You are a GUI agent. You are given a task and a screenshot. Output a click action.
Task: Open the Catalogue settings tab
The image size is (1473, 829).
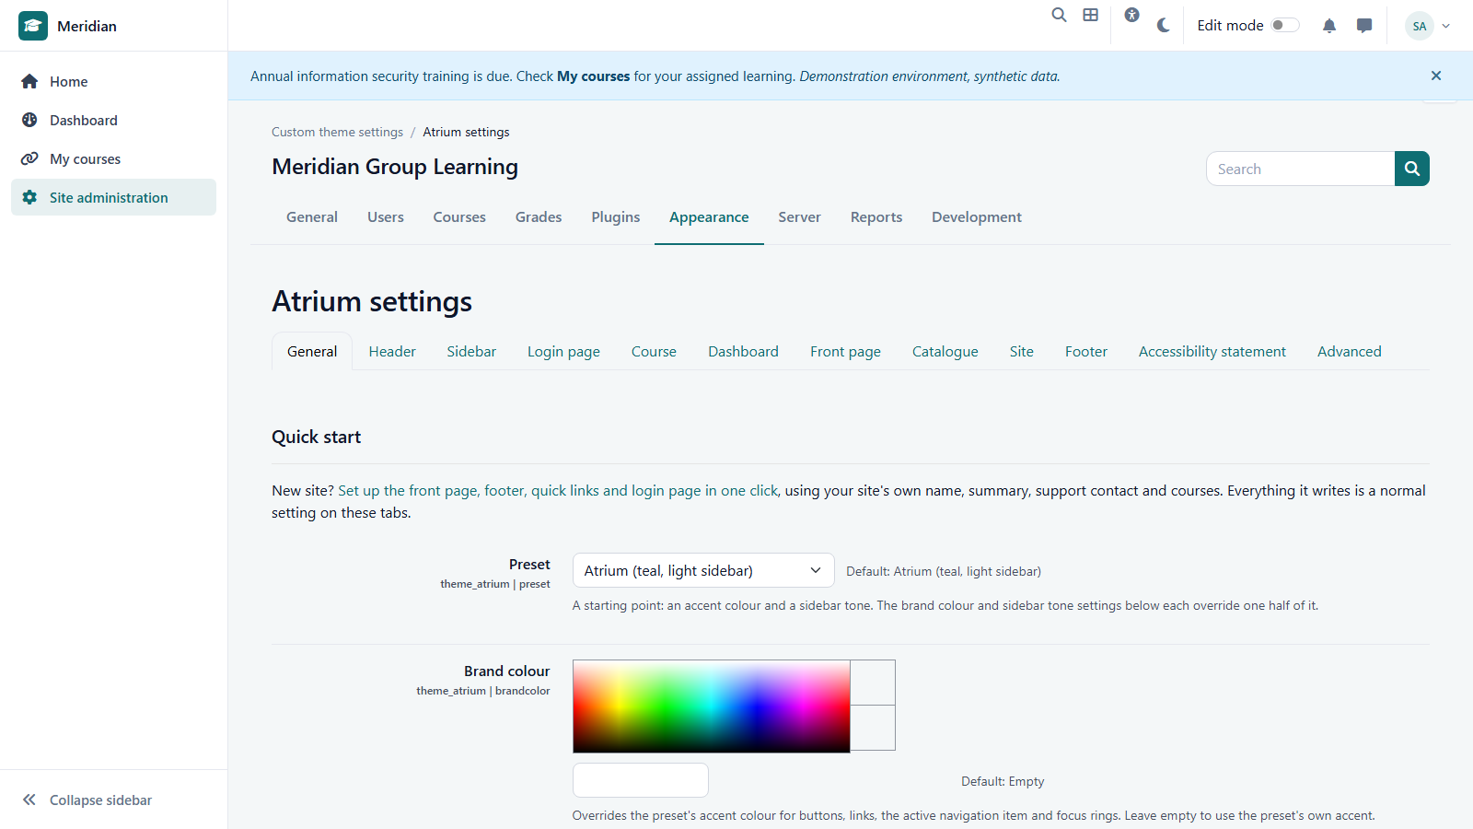[x=945, y=351]
